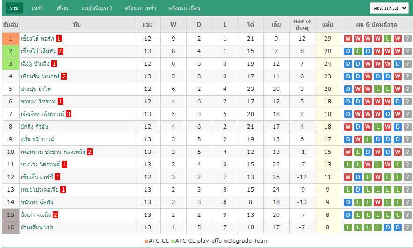The width and height of the screenshot is (413, 248).
Task: Open the ครึ่งแรก เหย้า tab
Action: (x=140, y=8)
